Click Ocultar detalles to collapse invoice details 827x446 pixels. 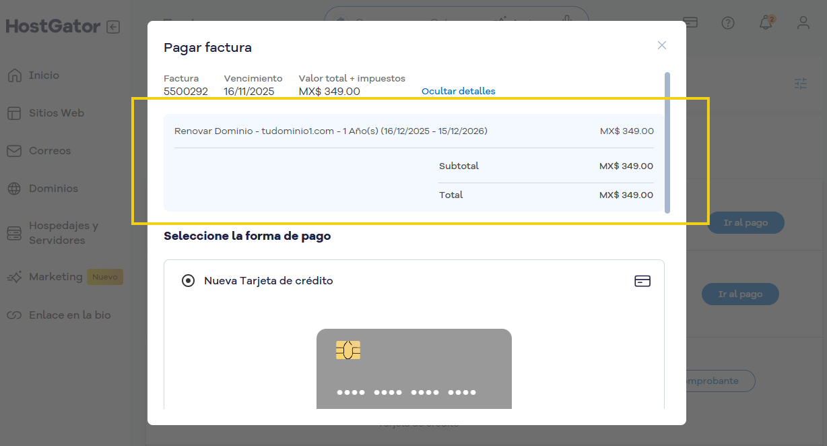coord(458,91)
